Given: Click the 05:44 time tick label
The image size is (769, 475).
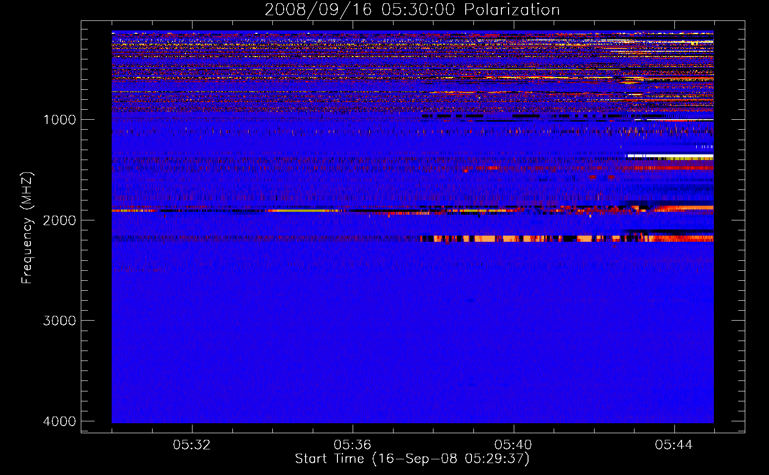Looking at the screenshot, I should (674, 445).
